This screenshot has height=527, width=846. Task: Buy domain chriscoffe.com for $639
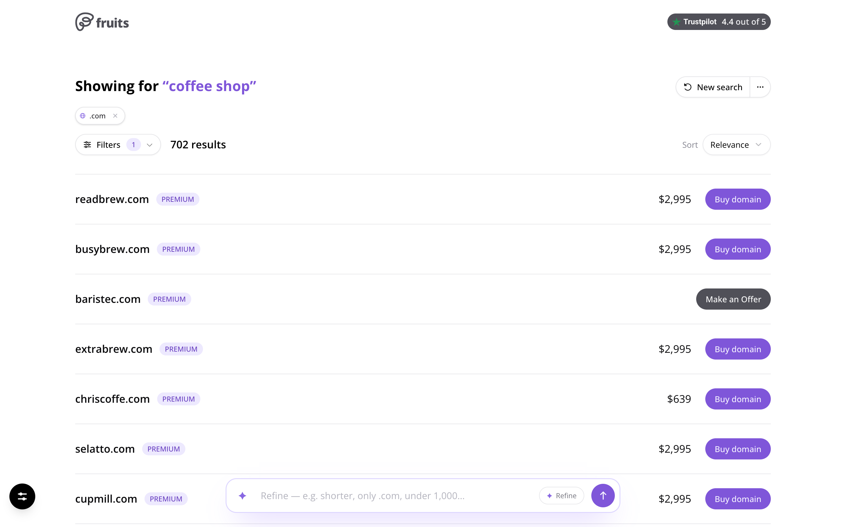(738, 399)
